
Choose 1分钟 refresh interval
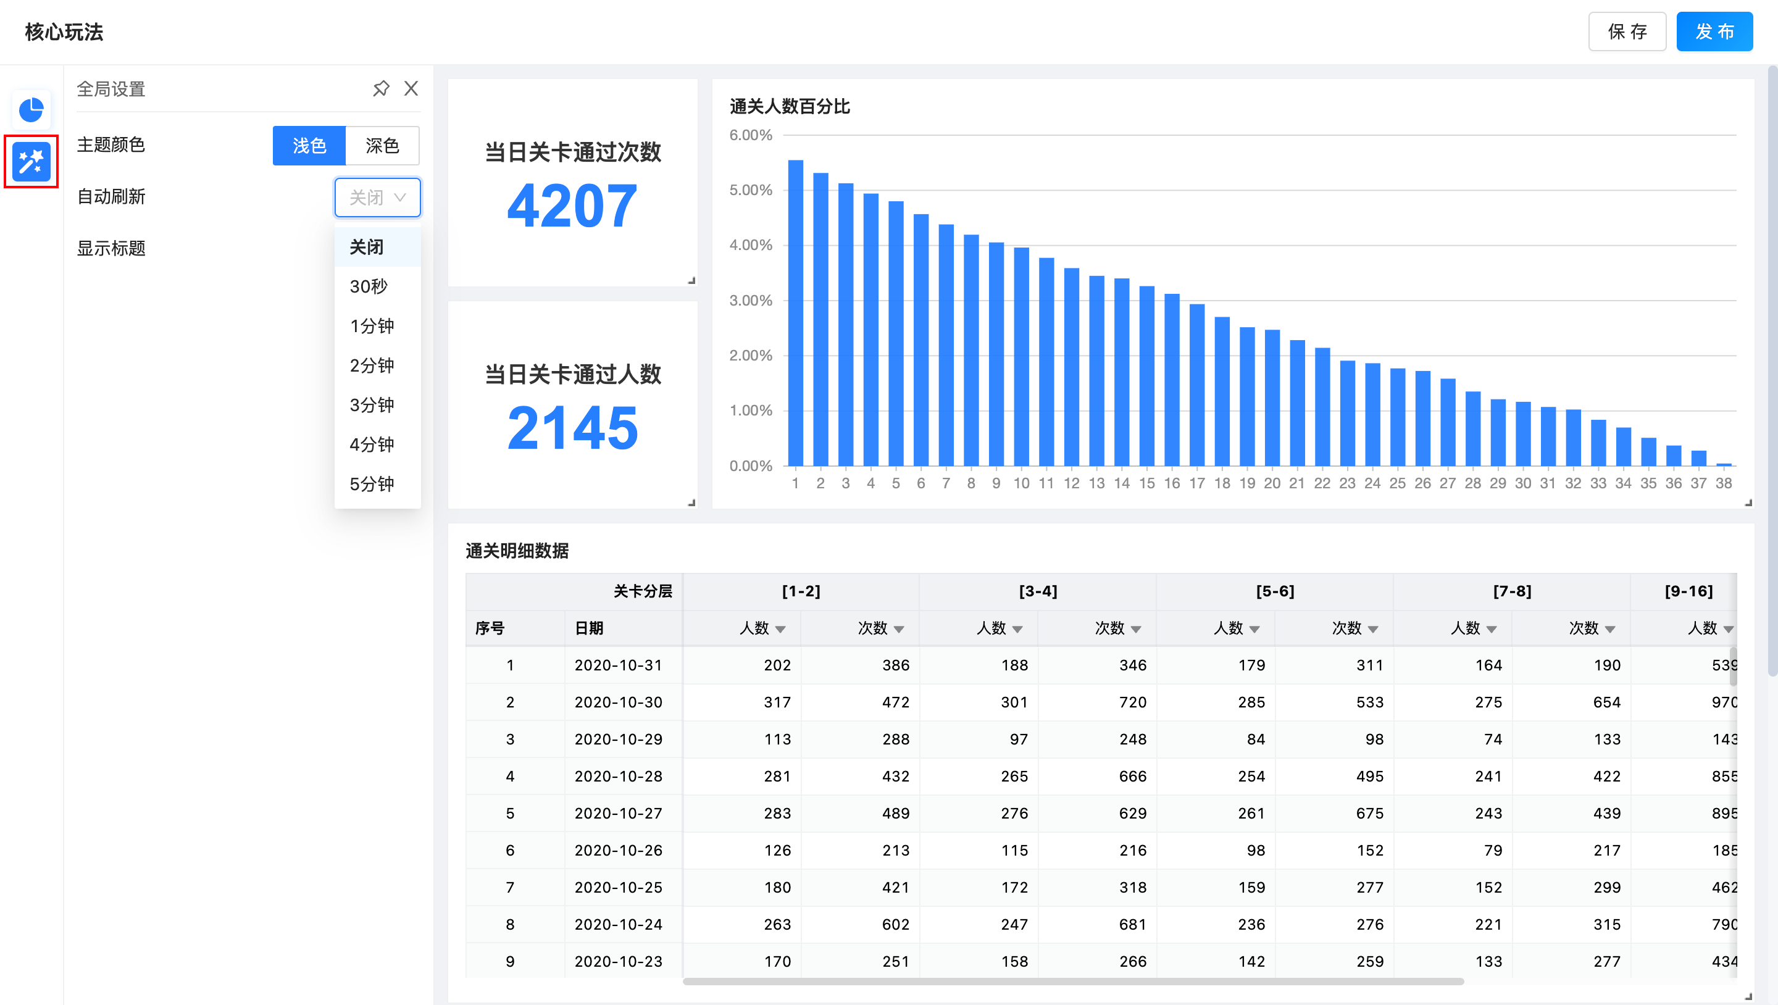pyautogui.click(x=372, y=326)
